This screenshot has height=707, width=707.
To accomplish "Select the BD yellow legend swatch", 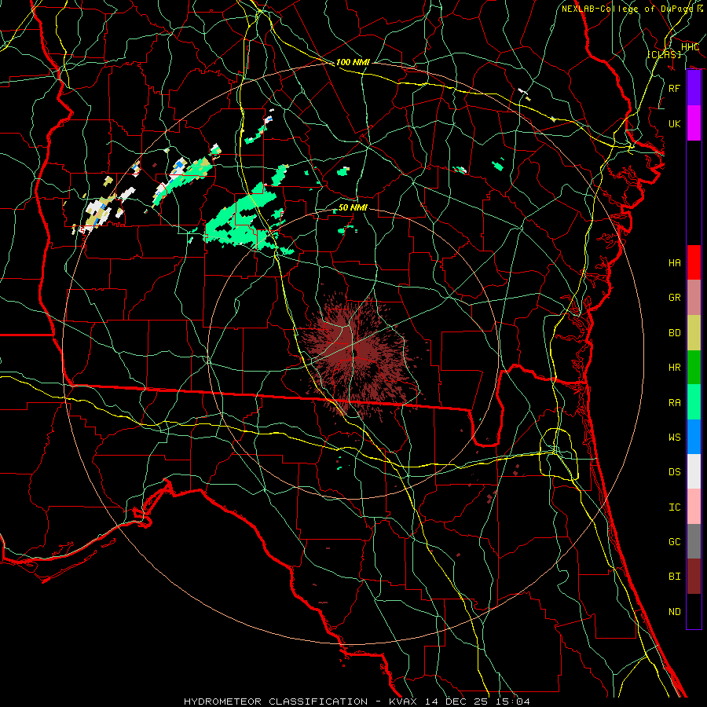I will pyautogui.click(x=694, y=332).
